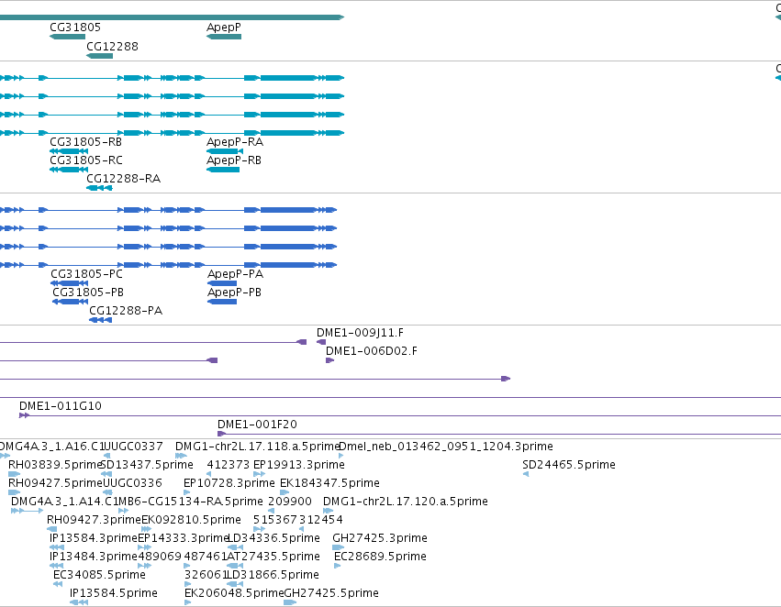781x607 pixels.
Task: Select the 487461 feature label
Action: [x=206, y=557]
